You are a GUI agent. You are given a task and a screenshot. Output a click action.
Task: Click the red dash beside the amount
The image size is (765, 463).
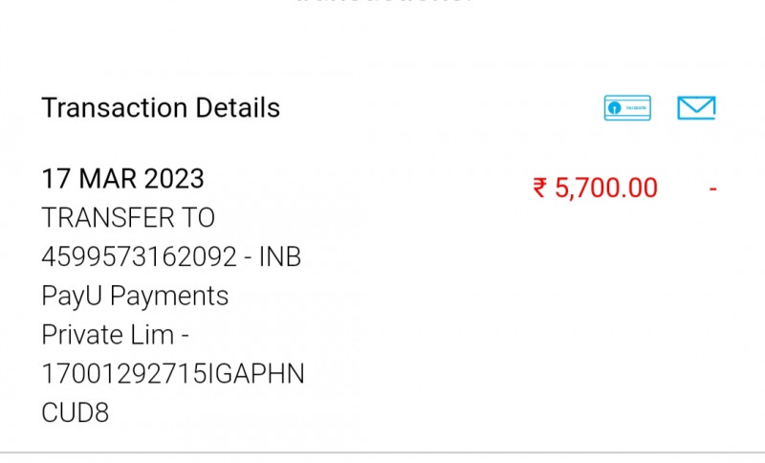coord(712,188)
